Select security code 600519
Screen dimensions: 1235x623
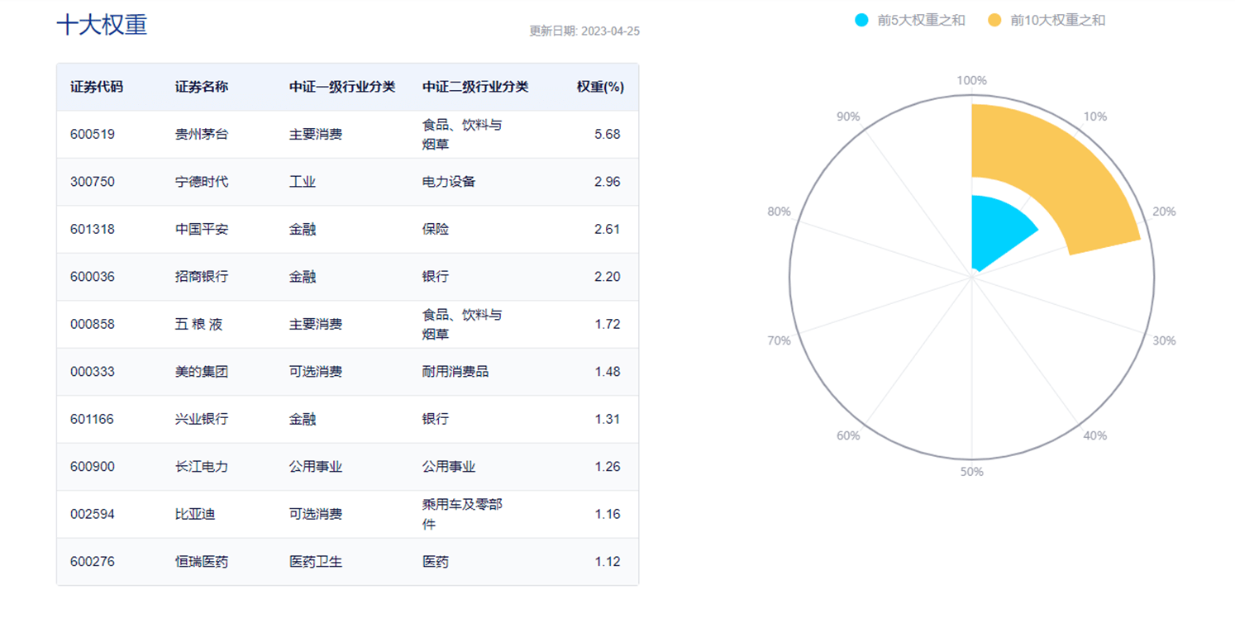pyautogui.click(x=93, y=134)
